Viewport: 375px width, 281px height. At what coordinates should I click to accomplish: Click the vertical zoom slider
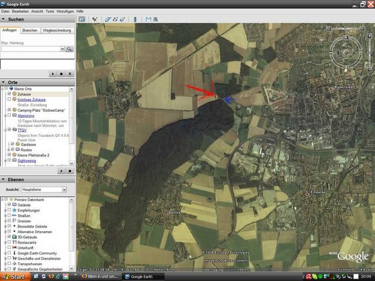click(x=369, y=53)
